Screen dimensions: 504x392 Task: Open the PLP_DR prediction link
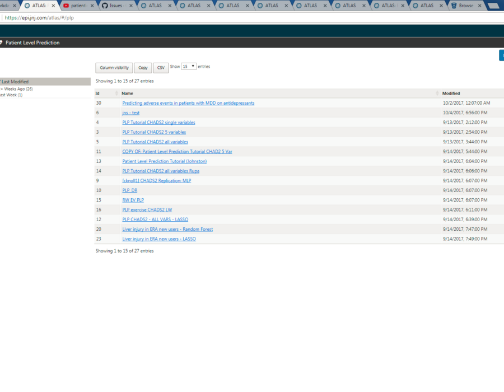coord(129,190)
